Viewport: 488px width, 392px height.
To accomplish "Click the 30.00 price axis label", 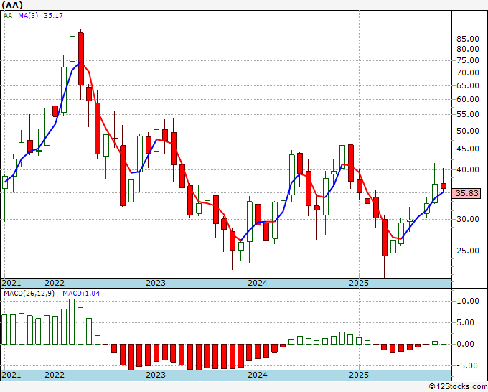I will coord(468,219).
